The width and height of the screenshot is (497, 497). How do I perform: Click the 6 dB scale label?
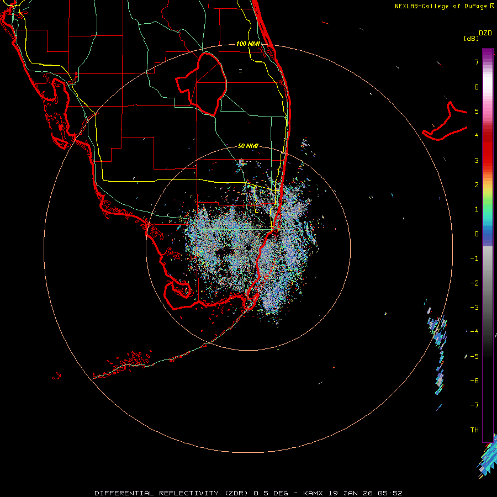point(477,87)
